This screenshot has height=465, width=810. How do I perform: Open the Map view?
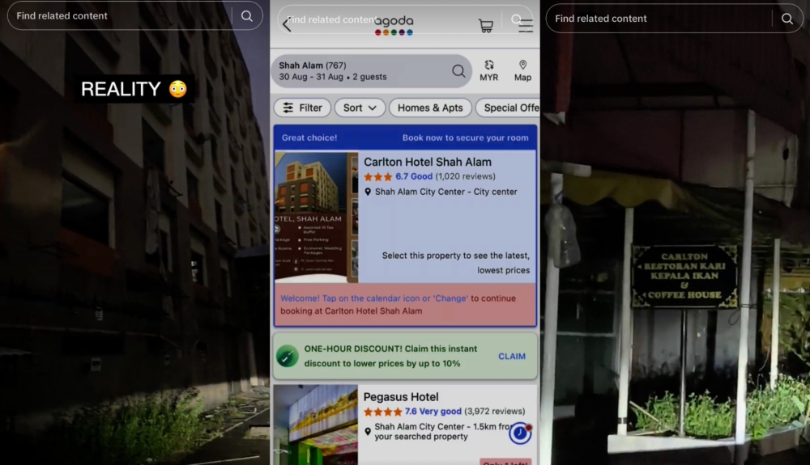pos(522,70)
